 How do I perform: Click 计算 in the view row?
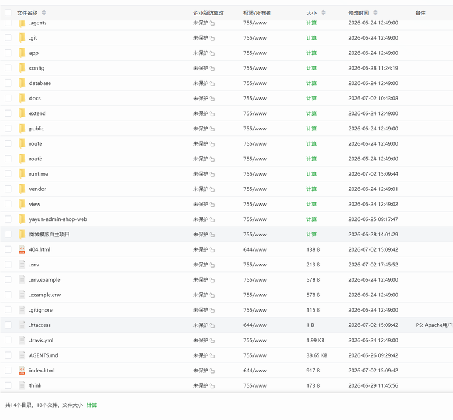(x=311, y=204)
